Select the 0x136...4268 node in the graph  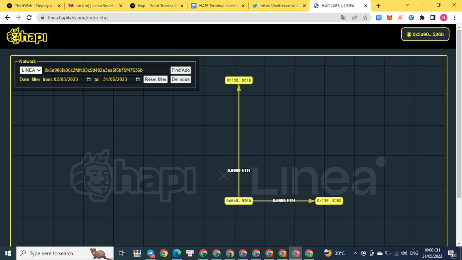(329, 200)
